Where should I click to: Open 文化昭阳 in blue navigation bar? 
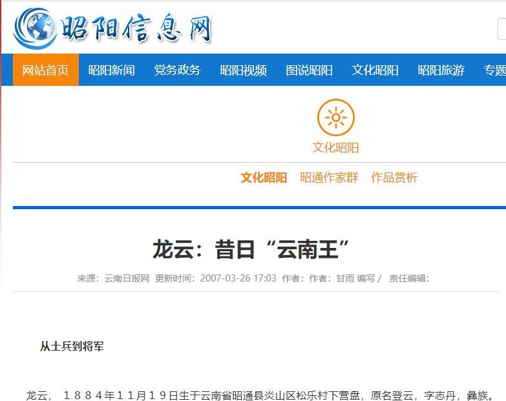375,70
